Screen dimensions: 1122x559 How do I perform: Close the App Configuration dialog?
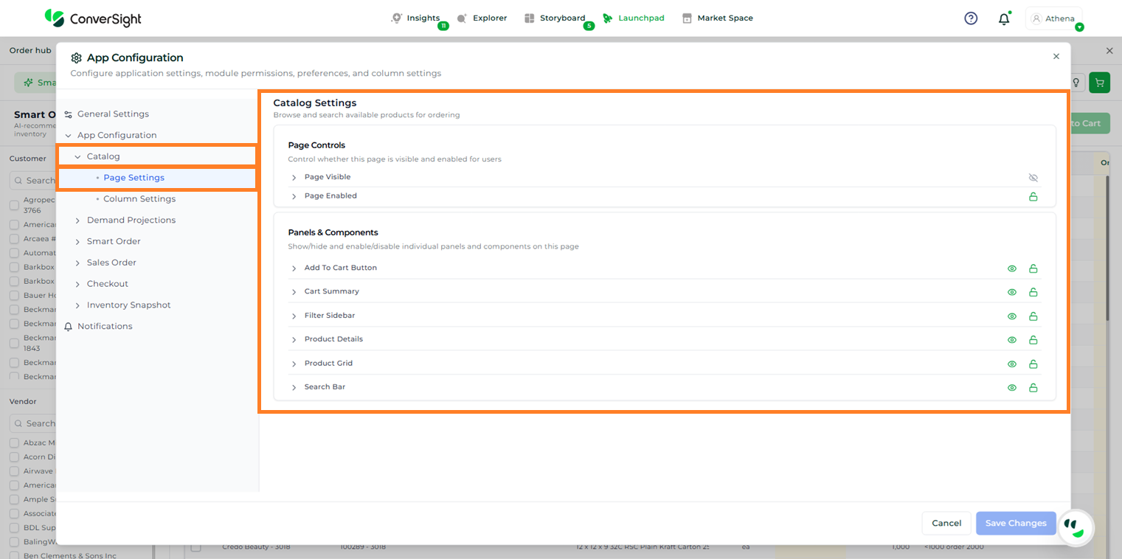[1056, 57]
